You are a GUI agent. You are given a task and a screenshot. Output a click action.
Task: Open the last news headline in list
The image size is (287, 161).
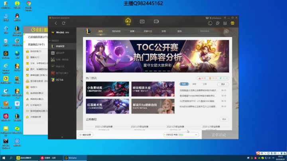[x=199, y=106]
